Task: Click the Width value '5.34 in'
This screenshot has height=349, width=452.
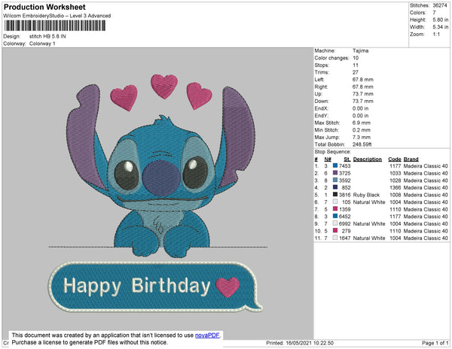Action: pos(441,27)
